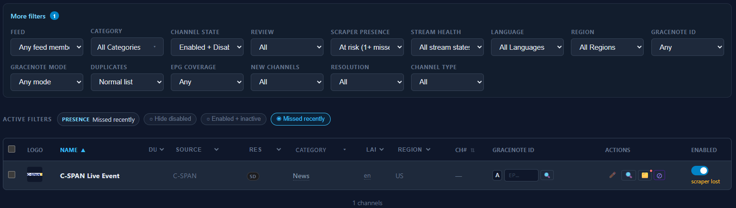
Task: Click the pencil edit icon for C-SPAN Live Event
Action: tap(612, 175)
